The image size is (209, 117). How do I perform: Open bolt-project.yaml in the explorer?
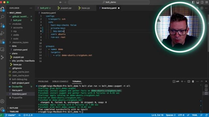coord(21,83)
